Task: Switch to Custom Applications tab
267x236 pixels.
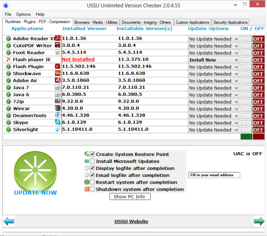Action: tap(192, 22)
